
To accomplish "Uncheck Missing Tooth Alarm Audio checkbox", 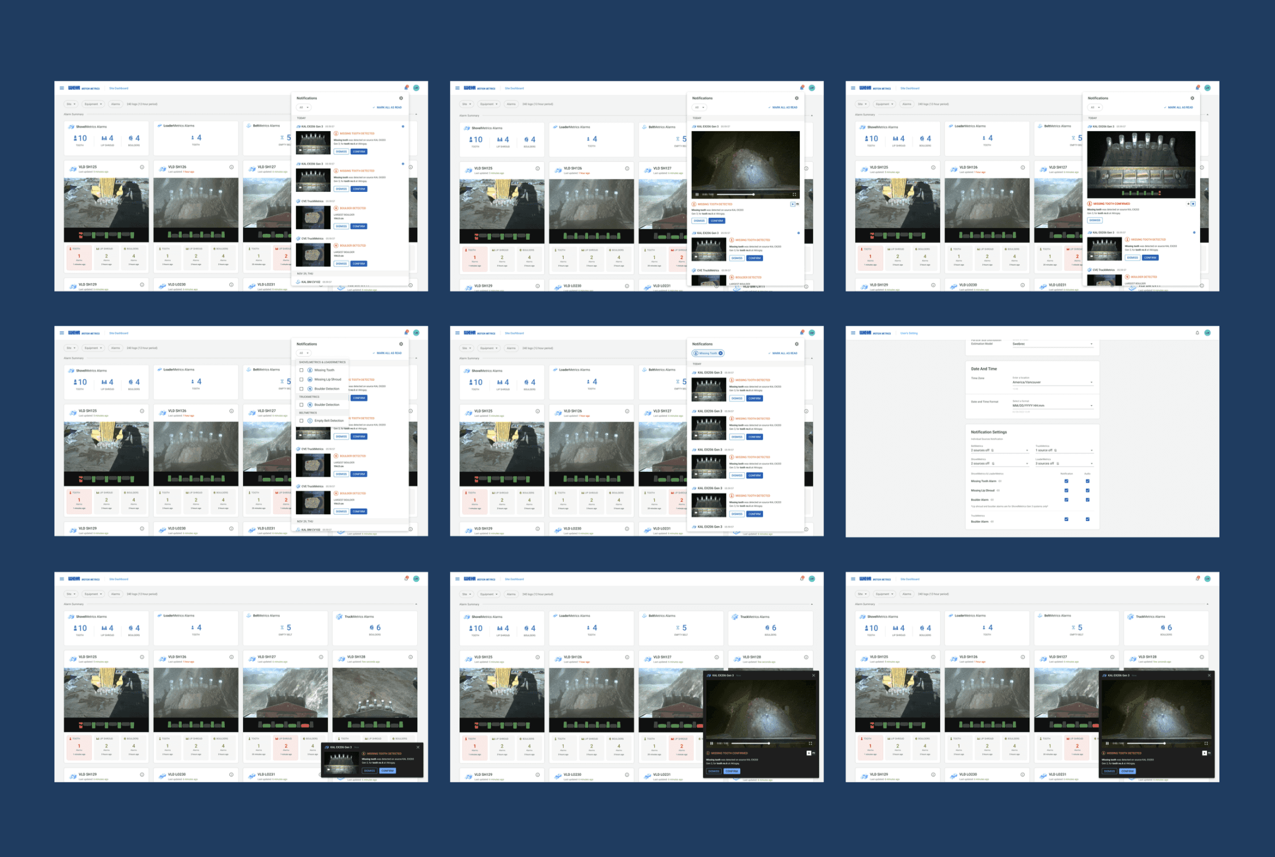I will (1088, 481).
